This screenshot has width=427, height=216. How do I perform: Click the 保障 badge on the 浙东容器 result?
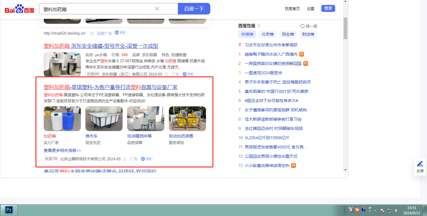point(189,75)
